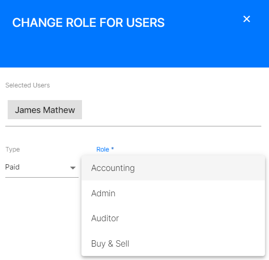The width and height of the screenshot is (269, 260).
Task: Select the Buy & Sell role
Action: coord(173,244)
